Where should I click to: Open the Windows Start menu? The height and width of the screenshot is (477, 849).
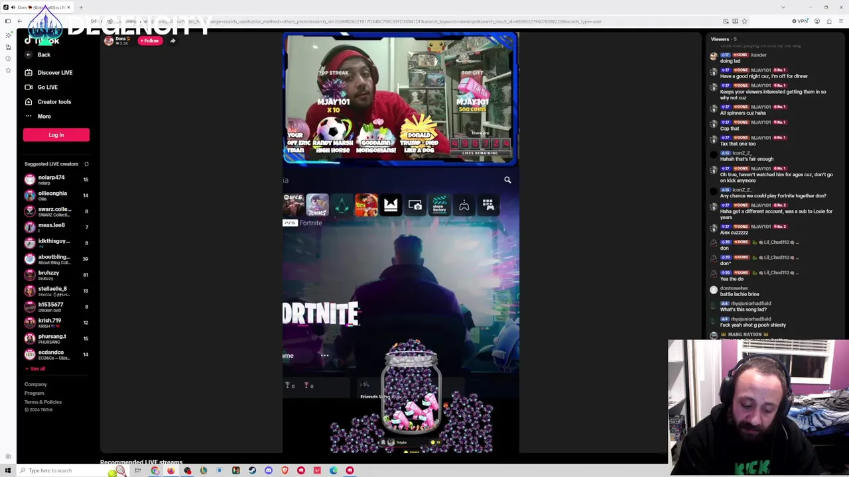(x=8, y=470)
